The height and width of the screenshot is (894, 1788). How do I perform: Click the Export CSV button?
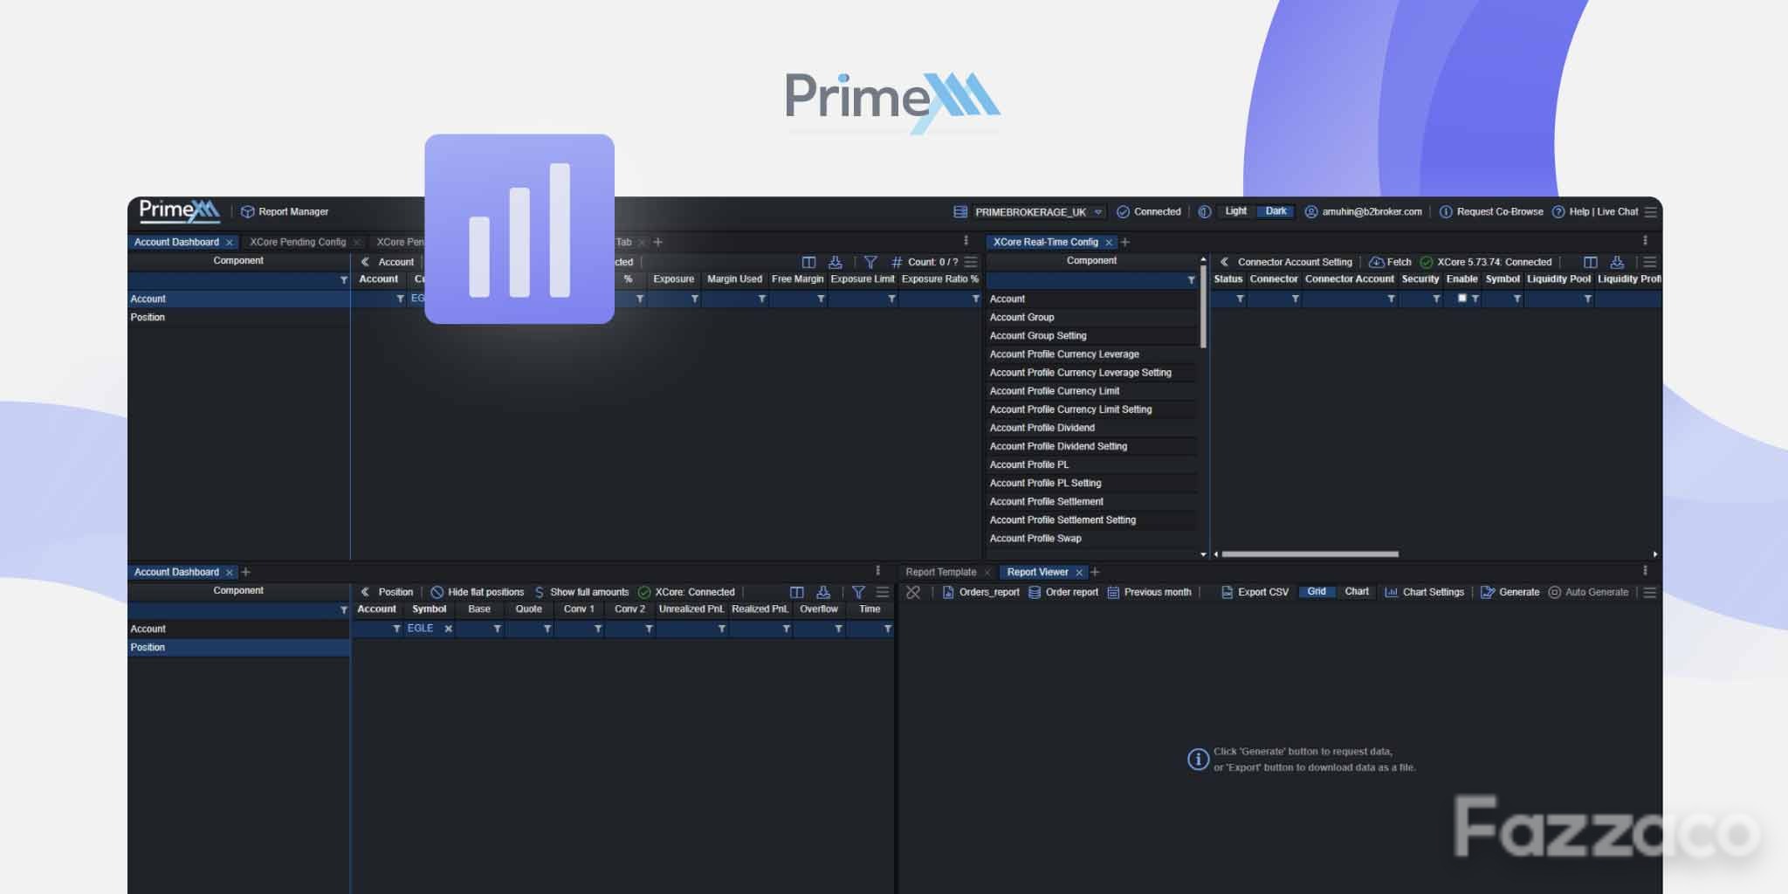pyautogui.click(x=1255, y=592)
